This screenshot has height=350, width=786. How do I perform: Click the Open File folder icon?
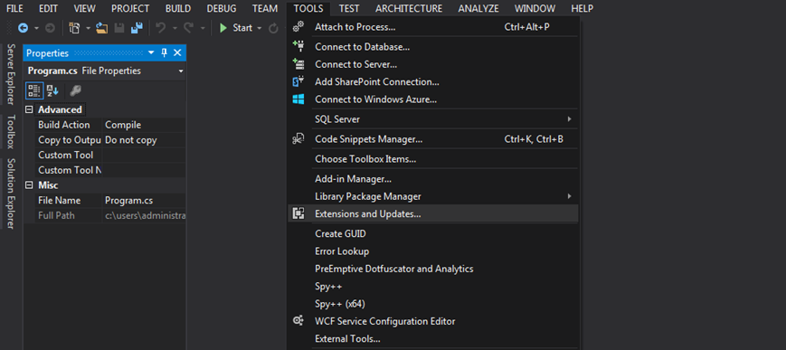point(102,28)
